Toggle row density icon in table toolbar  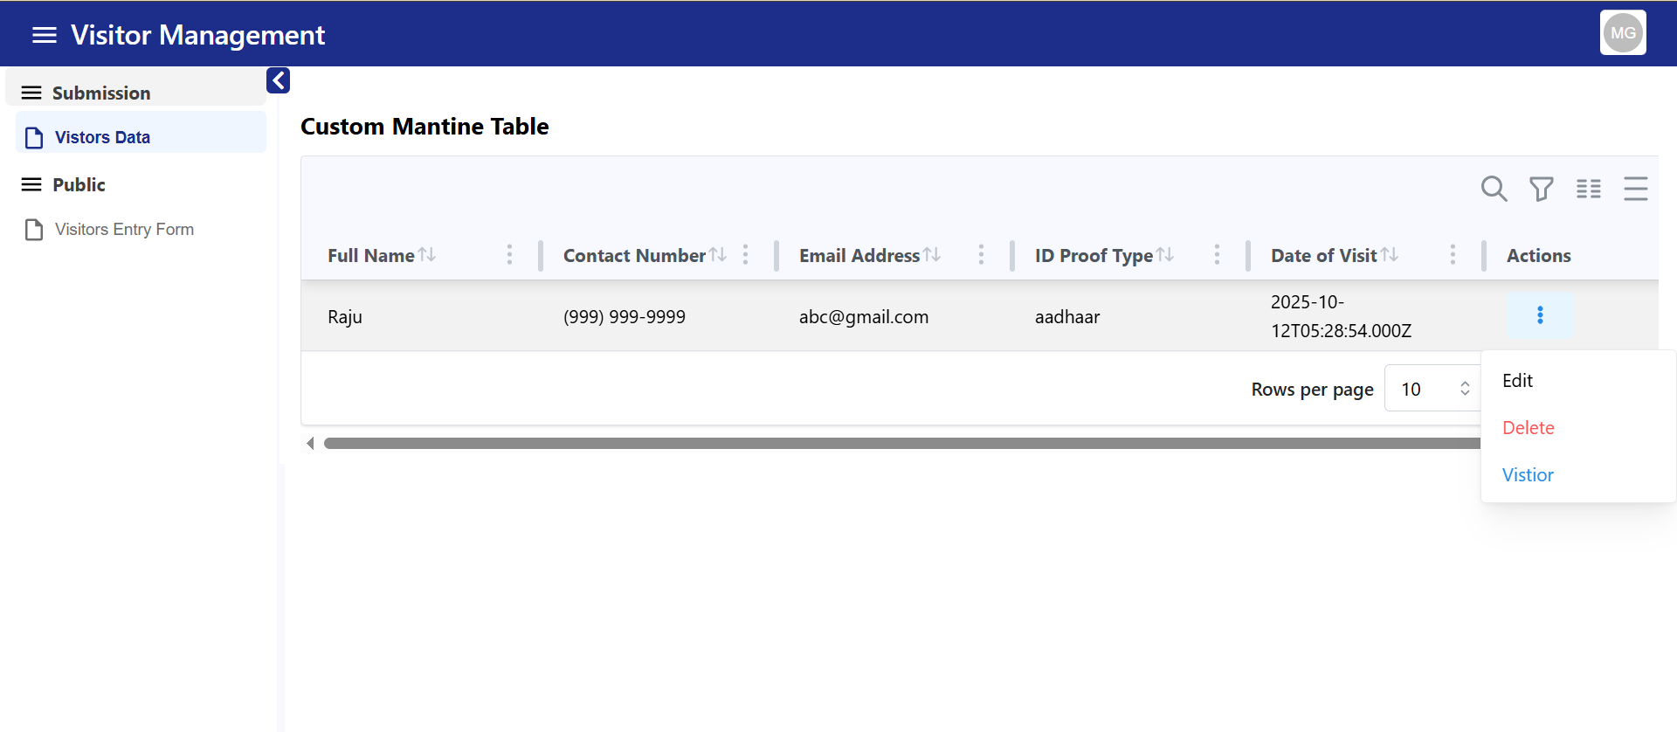coord(1635,189)
